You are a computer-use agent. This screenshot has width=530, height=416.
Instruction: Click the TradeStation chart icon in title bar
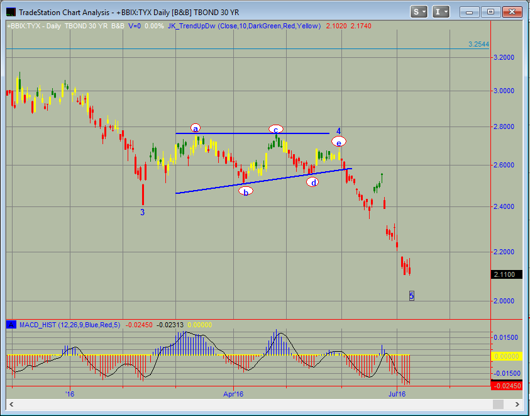click(x=9, y=11)
